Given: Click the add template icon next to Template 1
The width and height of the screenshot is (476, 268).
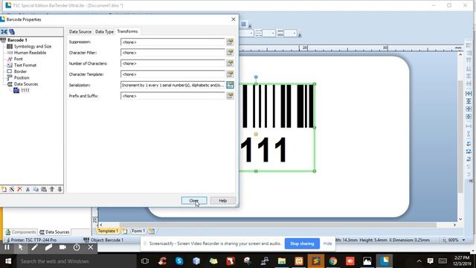Looking at the screenshot, I should pyautogui.click(x=125, y=232).
